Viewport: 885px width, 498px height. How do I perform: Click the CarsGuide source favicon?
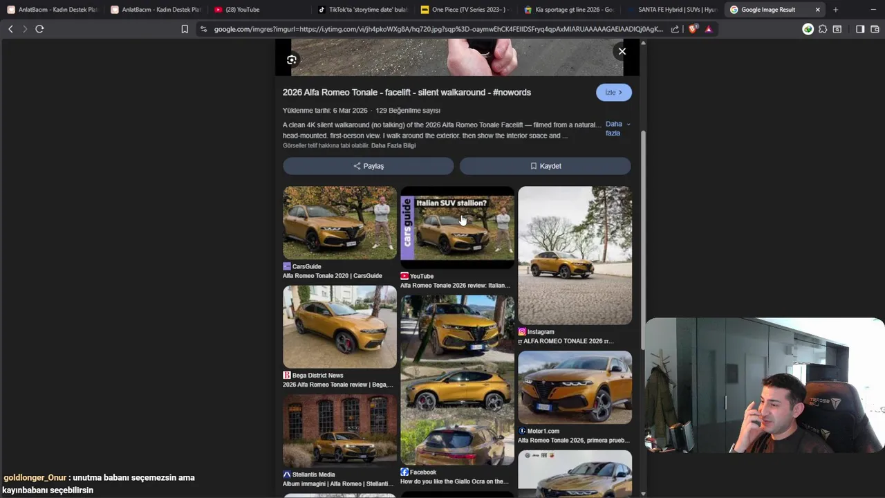click(x=287, y=266)
